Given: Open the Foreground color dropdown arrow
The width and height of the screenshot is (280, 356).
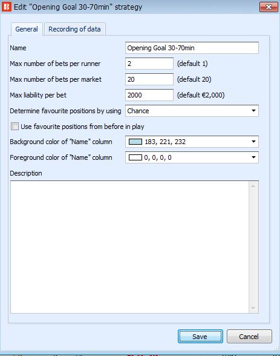Looking at the screenshot, I should click(253, 157).
